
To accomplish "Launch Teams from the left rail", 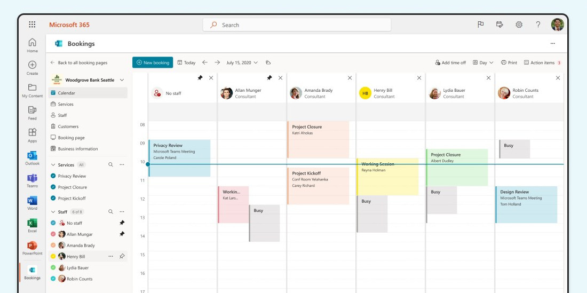I will (32, 180).
